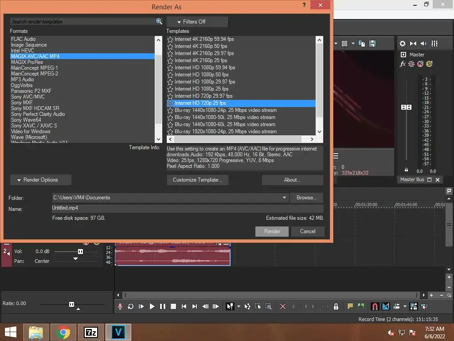Screen dimensions: 454x341
Task: Expand the Filters Off dropdown
Action: 197,22
